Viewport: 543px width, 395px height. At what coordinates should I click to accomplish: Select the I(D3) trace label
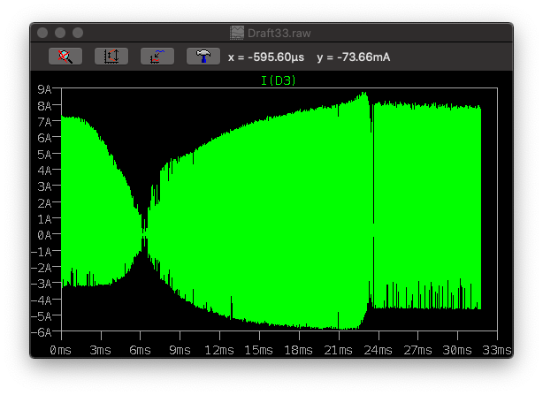(x=279, y=80)
